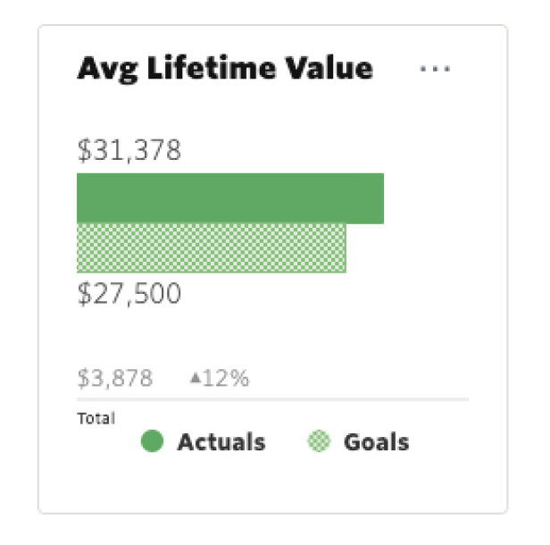
Task: Toggle the Goals series via its legend label
Action: coord(376,441)
